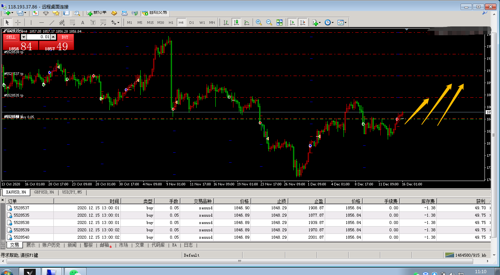This screenshot has width=500, height=275.
Task: Switch to bar chart display
Action: tap(225, 22)
